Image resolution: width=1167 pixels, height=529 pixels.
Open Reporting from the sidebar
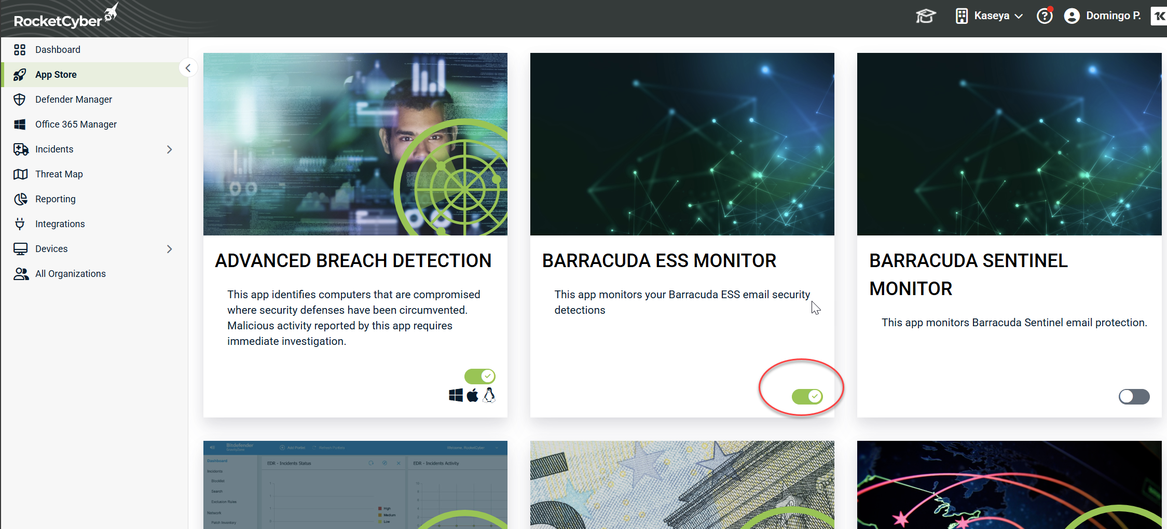[56, 199]
